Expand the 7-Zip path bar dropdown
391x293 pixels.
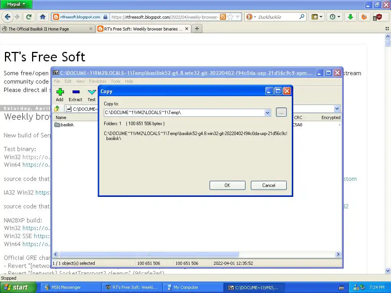(337, 109)
